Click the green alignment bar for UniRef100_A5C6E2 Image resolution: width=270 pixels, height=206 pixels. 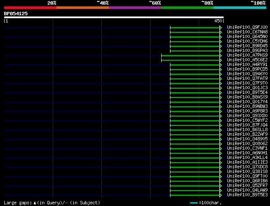pyautogui.click(x=190, y=60)
